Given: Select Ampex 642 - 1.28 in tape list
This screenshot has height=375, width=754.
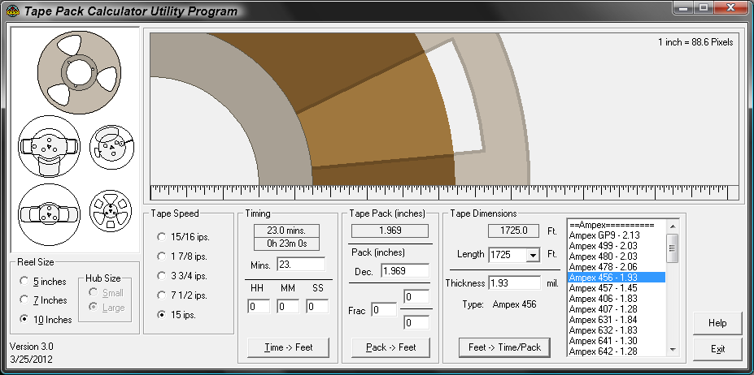Looking at the screenshot, I should click(x=616, y=351).
